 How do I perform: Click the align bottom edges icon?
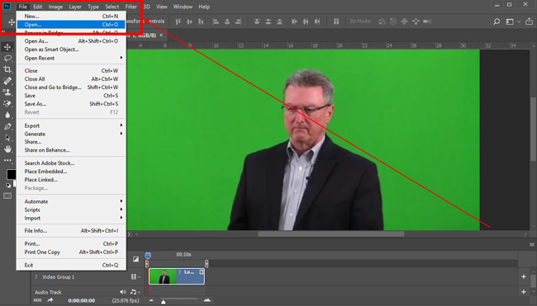(201, 21)
